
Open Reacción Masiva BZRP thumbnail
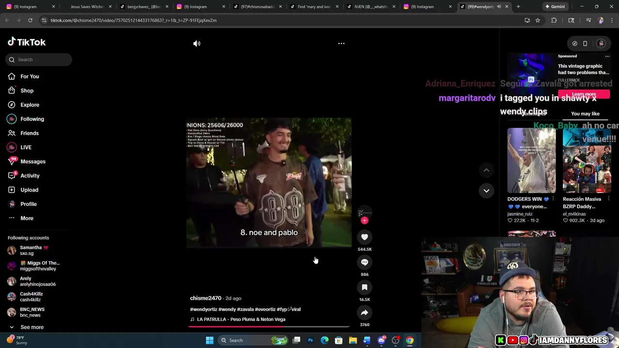(x=587, y=160)
